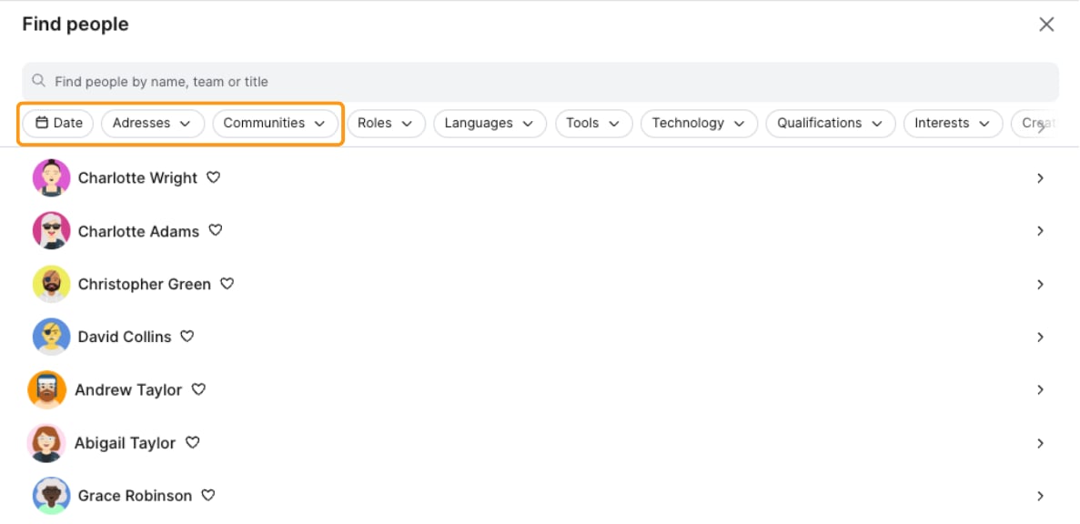Screen dimensions: 1080x524
Task: Open the Technology filter dropdown
Action: pyautogui.click(x=699, y=123)
